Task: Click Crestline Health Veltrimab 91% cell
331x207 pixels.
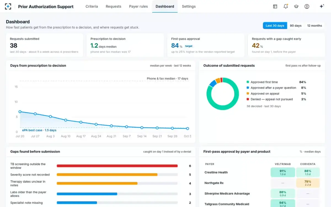Action: (x=283, y=173)
